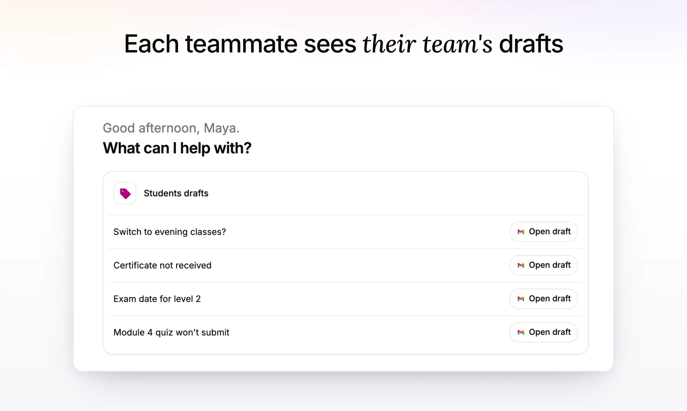687x411 pixels.
Task: Open draft for Exam date for level 2
Action: (x=543, y=299)
